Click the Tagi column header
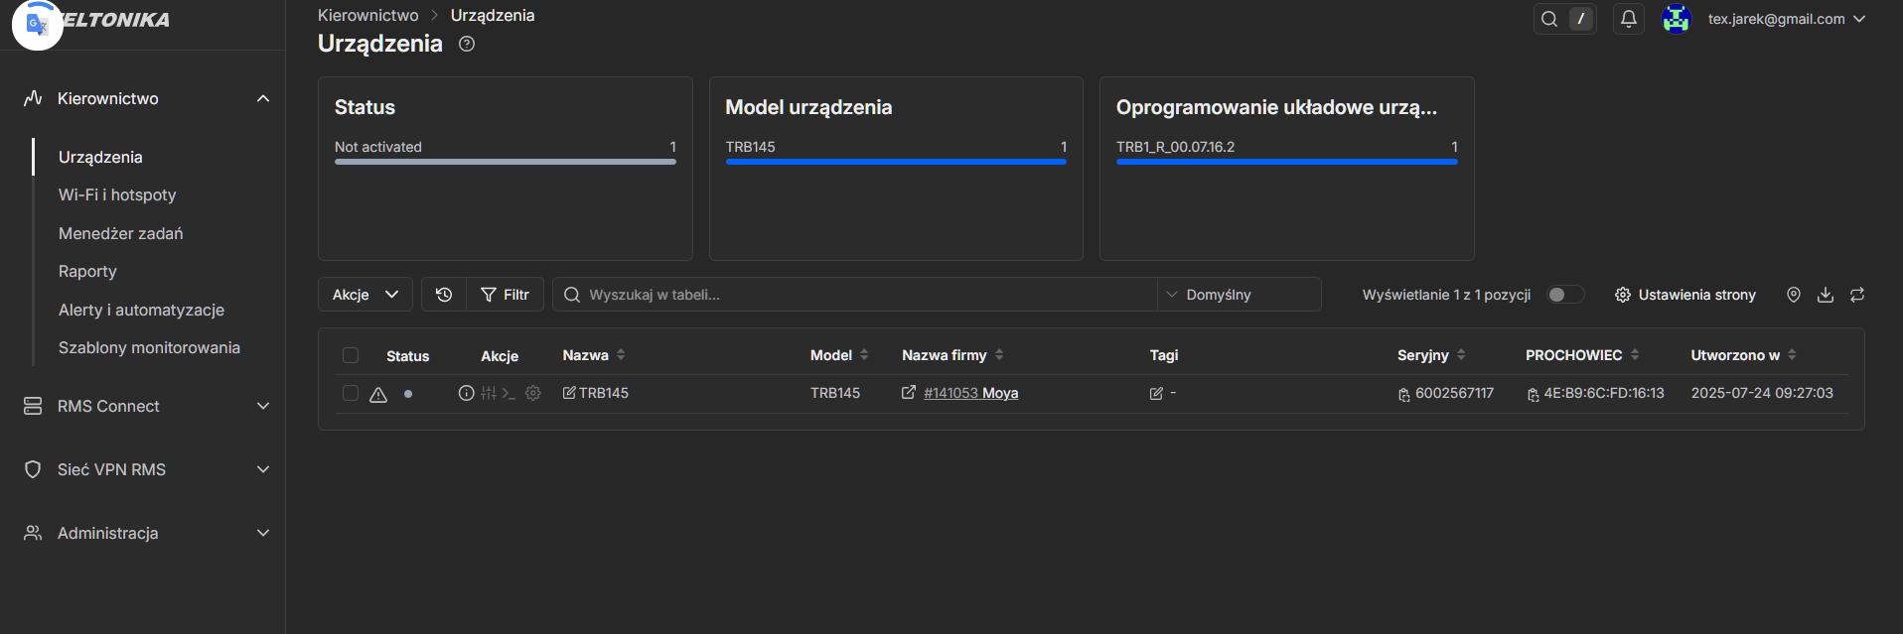This screenshot has width=1903, height=634. click(x=1164, y=355)
